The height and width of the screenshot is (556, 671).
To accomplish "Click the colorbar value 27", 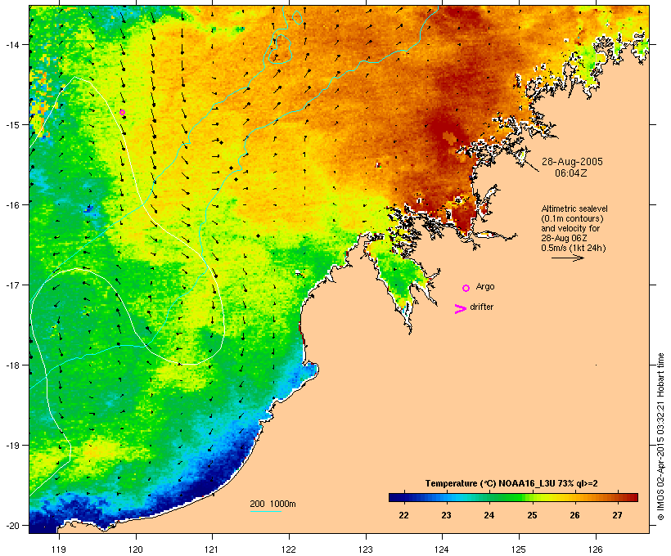I will coord(617,515).
